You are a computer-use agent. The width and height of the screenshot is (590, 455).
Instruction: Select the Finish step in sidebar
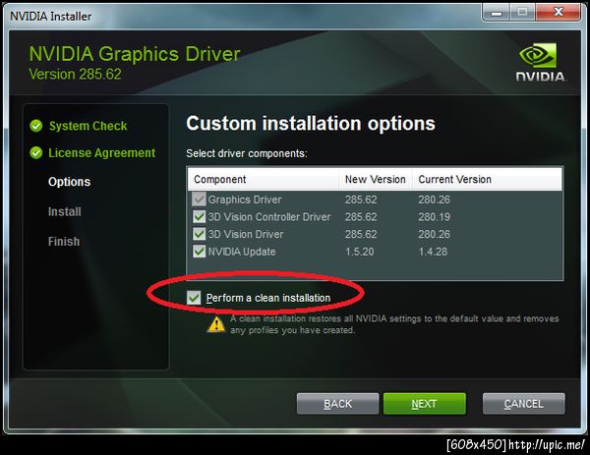click(x=64, y=242)
